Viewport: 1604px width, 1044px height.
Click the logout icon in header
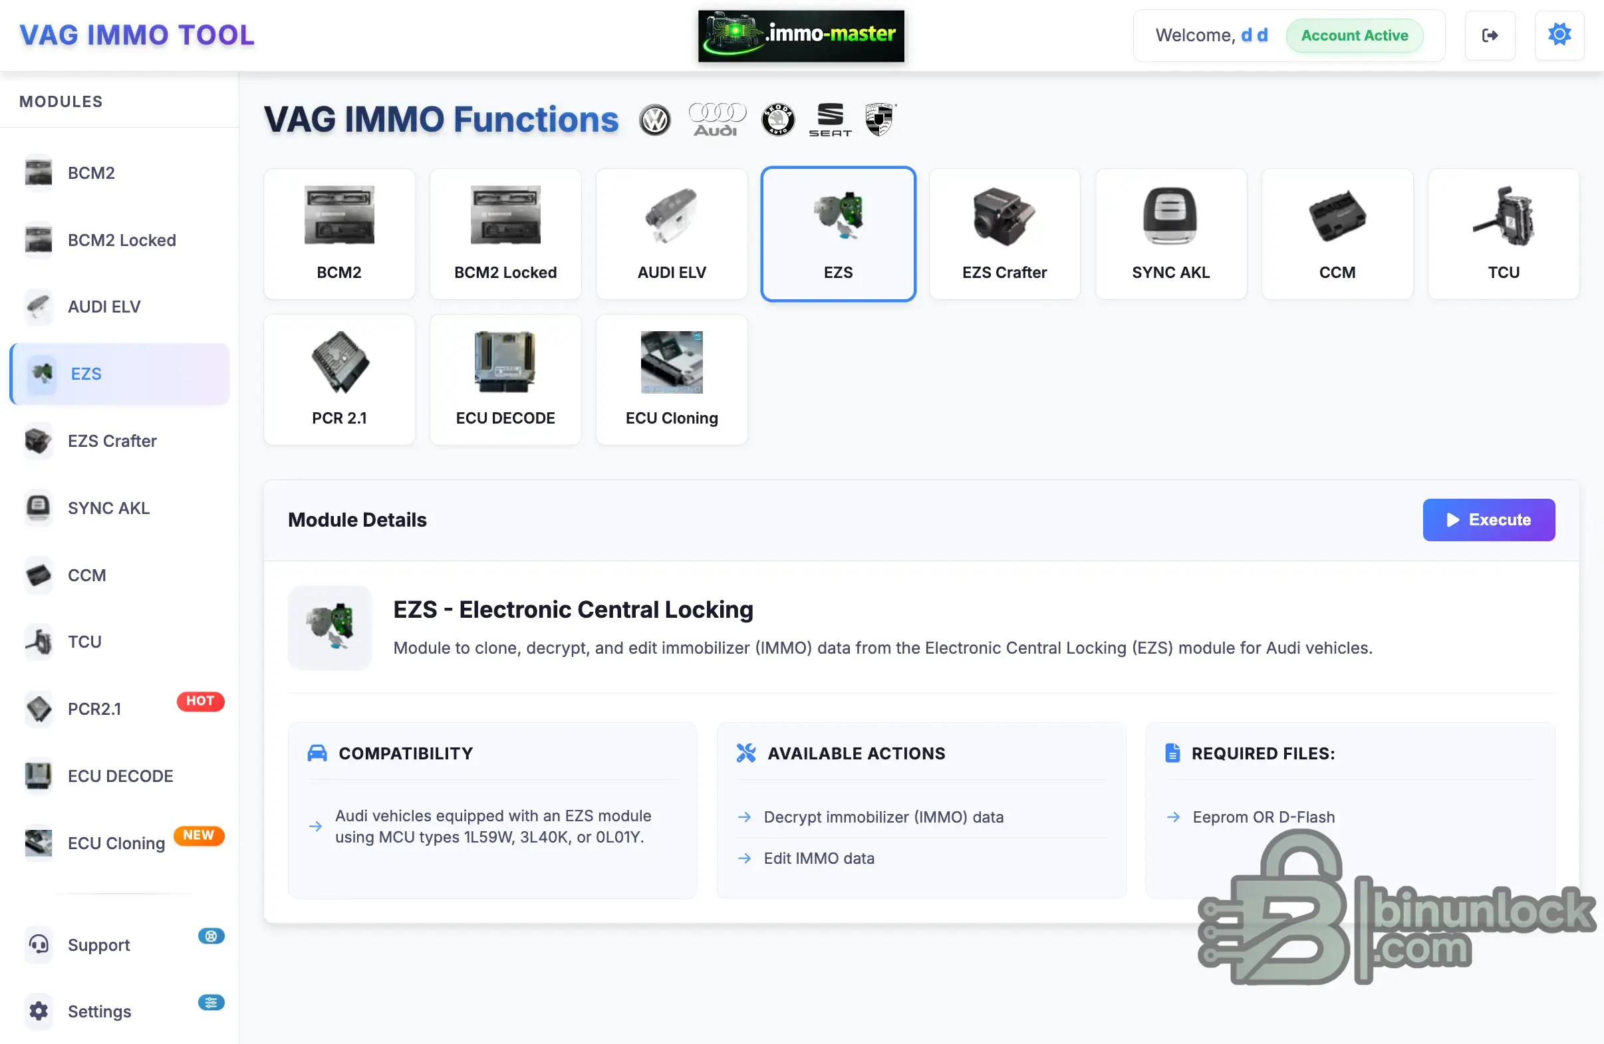click(x=1490, y=35)
